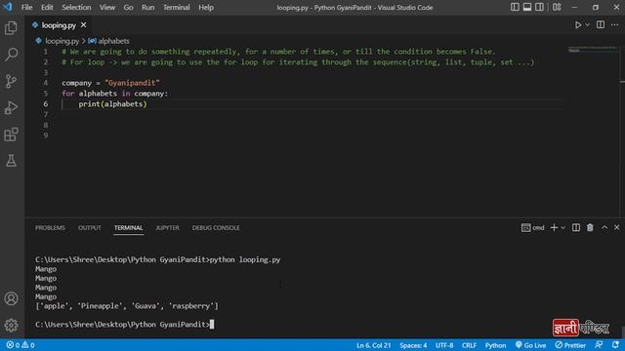Open the Run and Debug view

click(x=11, y=107)
